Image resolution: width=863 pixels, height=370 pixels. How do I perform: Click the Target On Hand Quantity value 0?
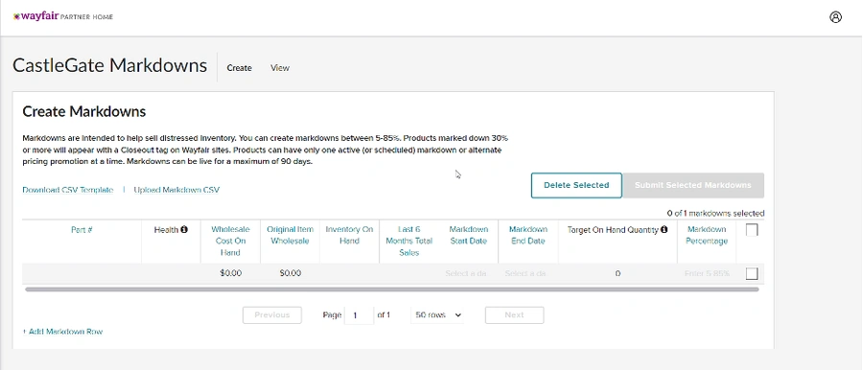(618, 273)
